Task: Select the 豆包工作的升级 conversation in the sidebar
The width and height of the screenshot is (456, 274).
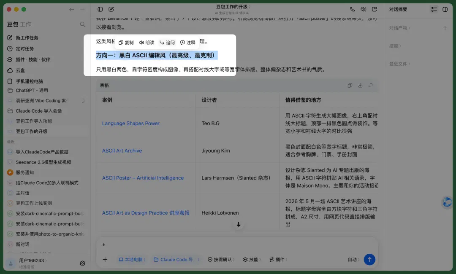Action: coord(46,131)
